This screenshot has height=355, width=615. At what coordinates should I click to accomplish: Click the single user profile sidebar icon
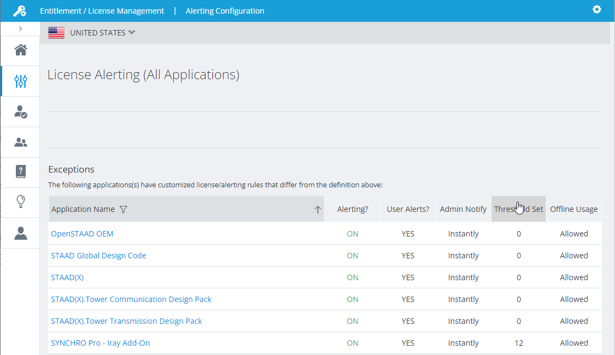pos(21,233)
